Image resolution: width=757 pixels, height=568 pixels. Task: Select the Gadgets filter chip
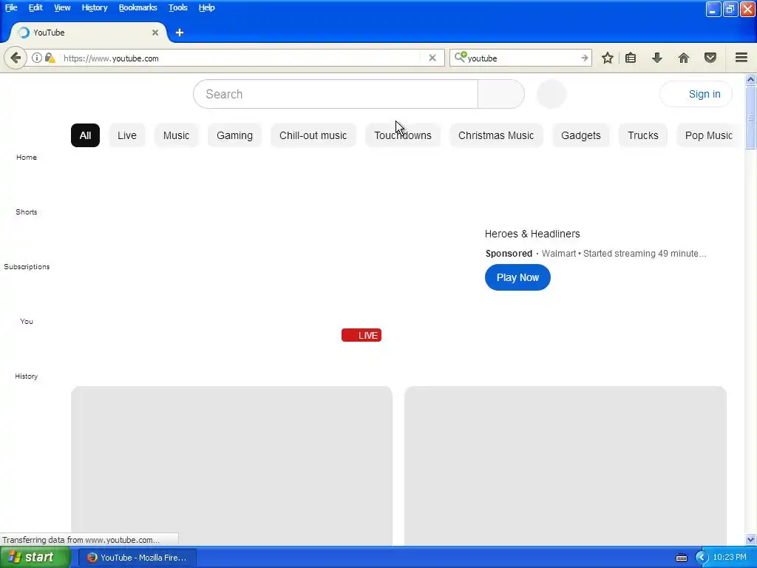(581, 135)
